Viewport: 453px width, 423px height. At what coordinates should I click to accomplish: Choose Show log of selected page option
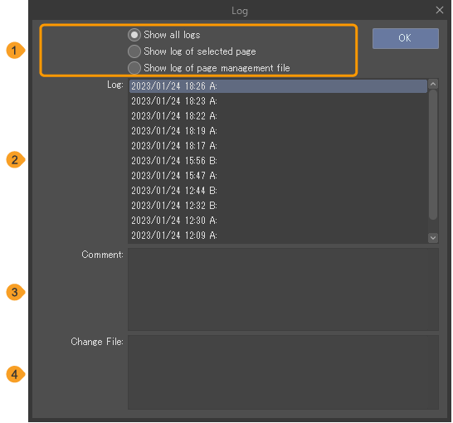134,51
